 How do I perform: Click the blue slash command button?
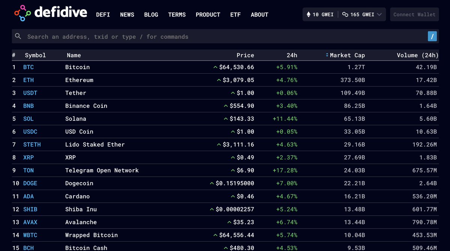pos(432,36)
